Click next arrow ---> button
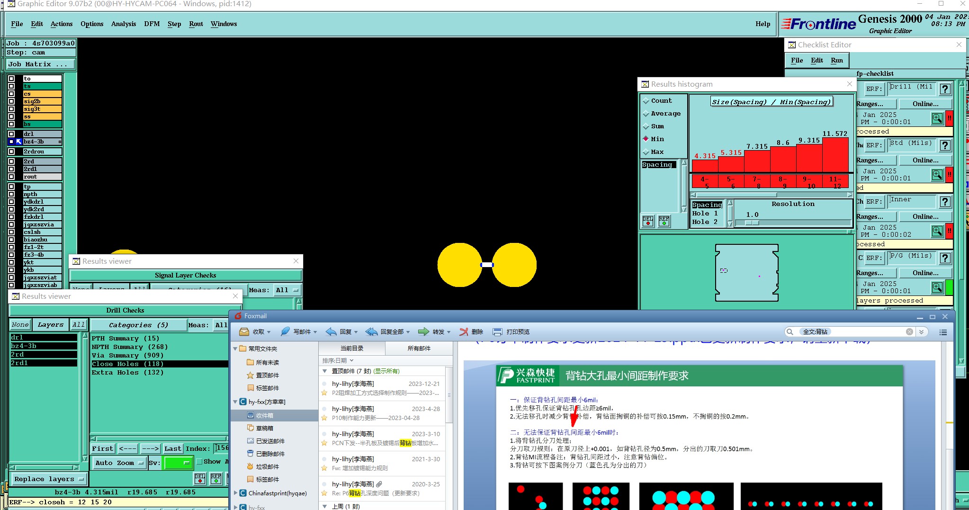Viewport: 969px width, 510px height. 150,448
